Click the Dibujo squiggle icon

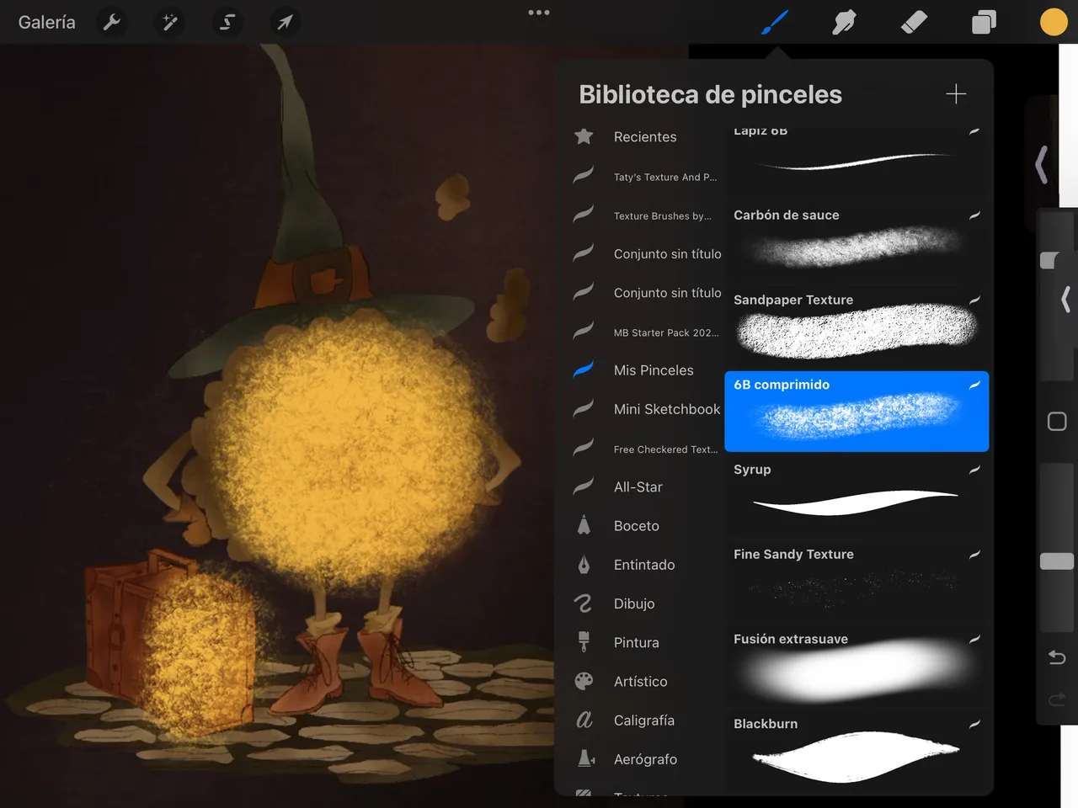pos(584,603)
